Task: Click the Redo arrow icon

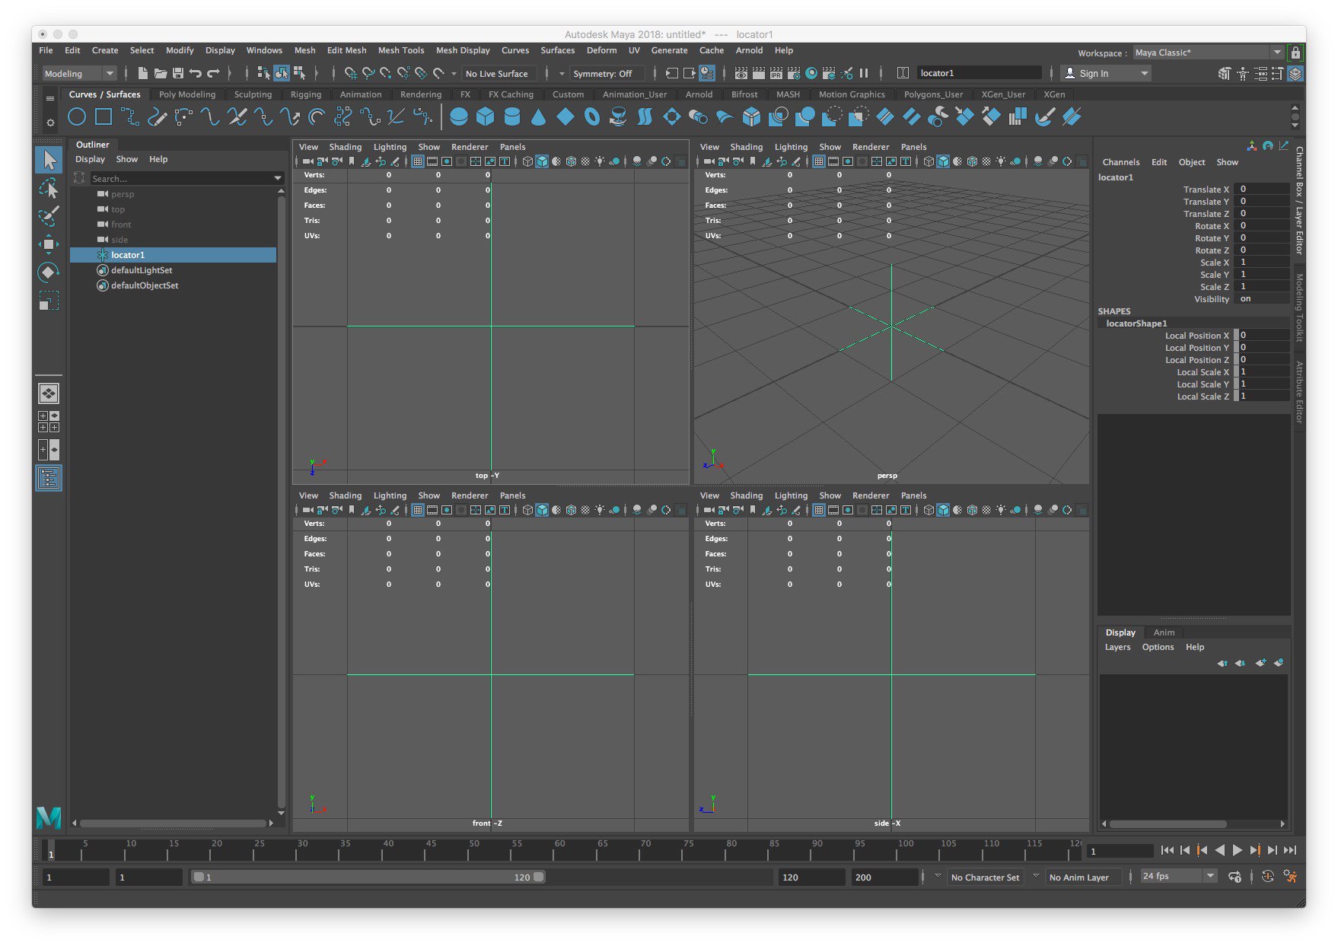Action: point(213,73)
